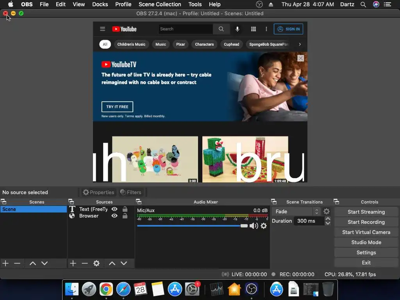Viewport: 400px width, 300px height.
Task: Increase the transition duration stepper
Action: coord(328,219)
